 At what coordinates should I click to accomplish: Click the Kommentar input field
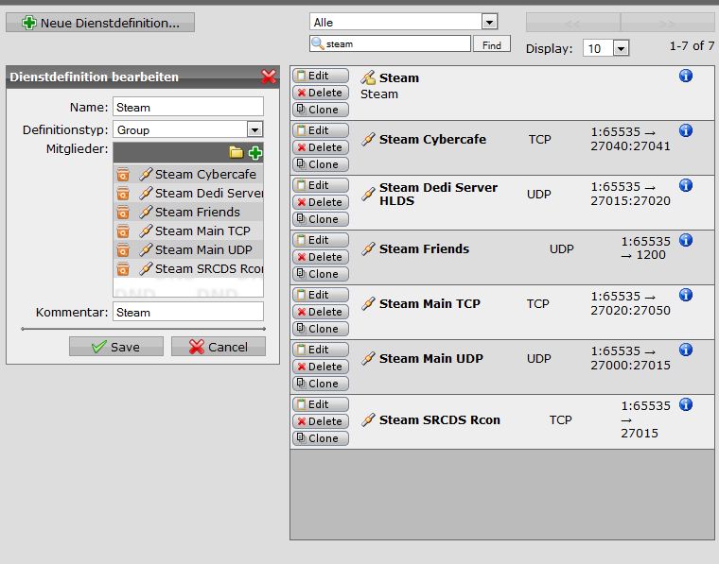point(187,312)
